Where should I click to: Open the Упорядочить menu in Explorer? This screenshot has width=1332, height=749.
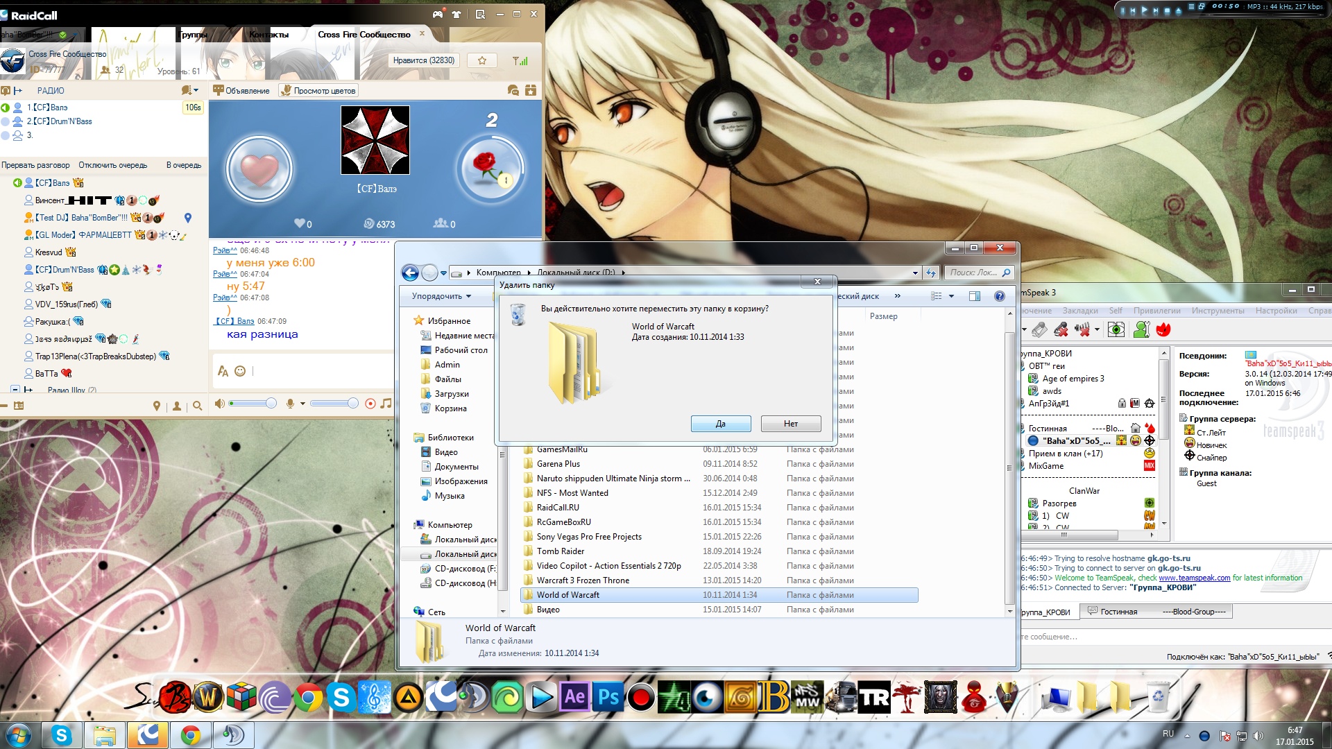441,296
